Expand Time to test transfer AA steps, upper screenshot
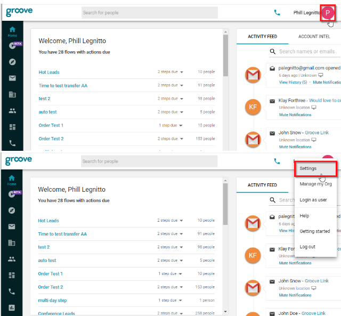 182,85
